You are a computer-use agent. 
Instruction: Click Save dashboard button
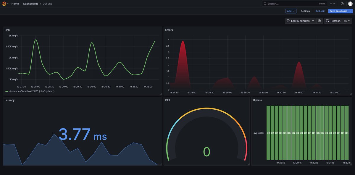click(x=338, y=11)
